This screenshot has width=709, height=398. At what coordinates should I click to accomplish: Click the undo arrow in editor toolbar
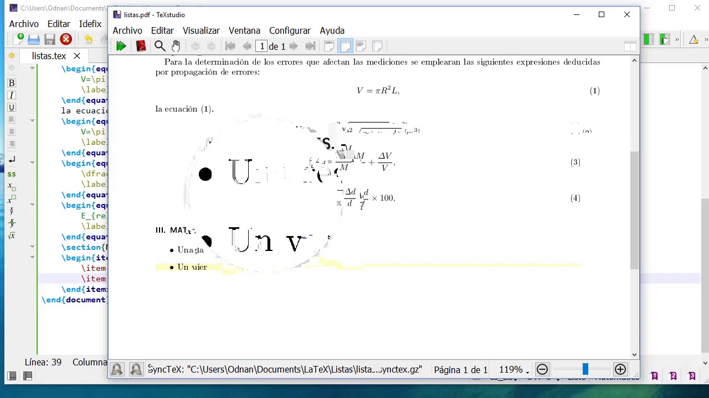[88, 39]
